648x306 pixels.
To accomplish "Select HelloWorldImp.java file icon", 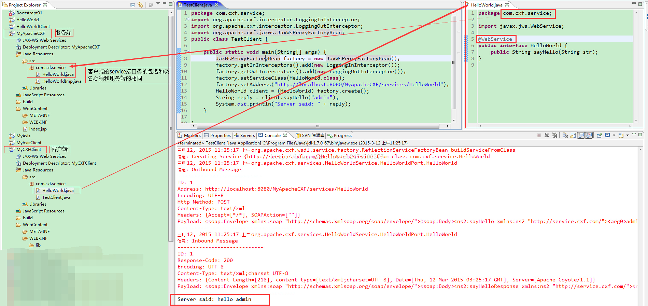I will click(38, 81).
